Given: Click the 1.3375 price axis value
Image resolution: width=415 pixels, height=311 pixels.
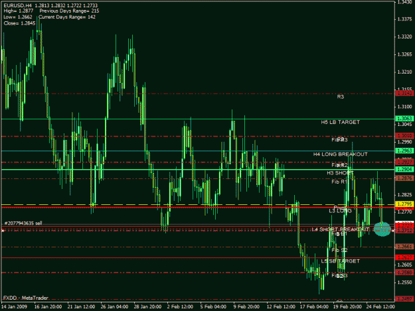Looking at the screenshot, I should [404, 19].
